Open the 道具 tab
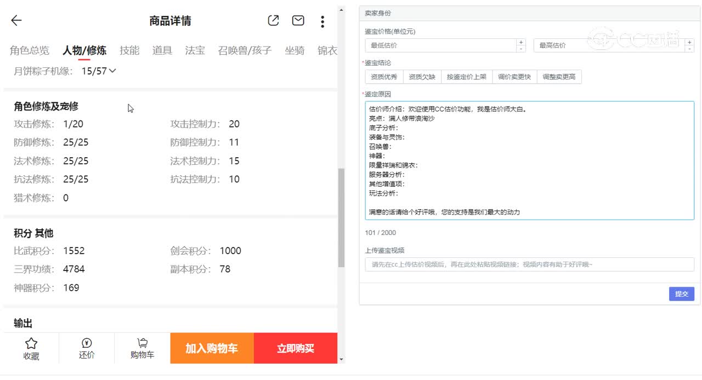This screenshot has height=380, width=702. point(162,50)
